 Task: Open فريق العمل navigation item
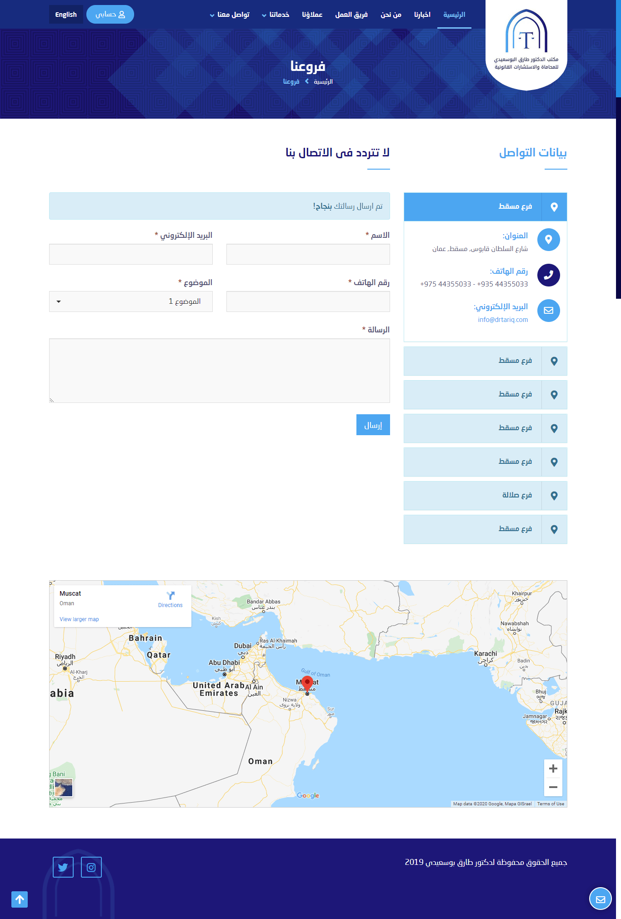(351, 15)
